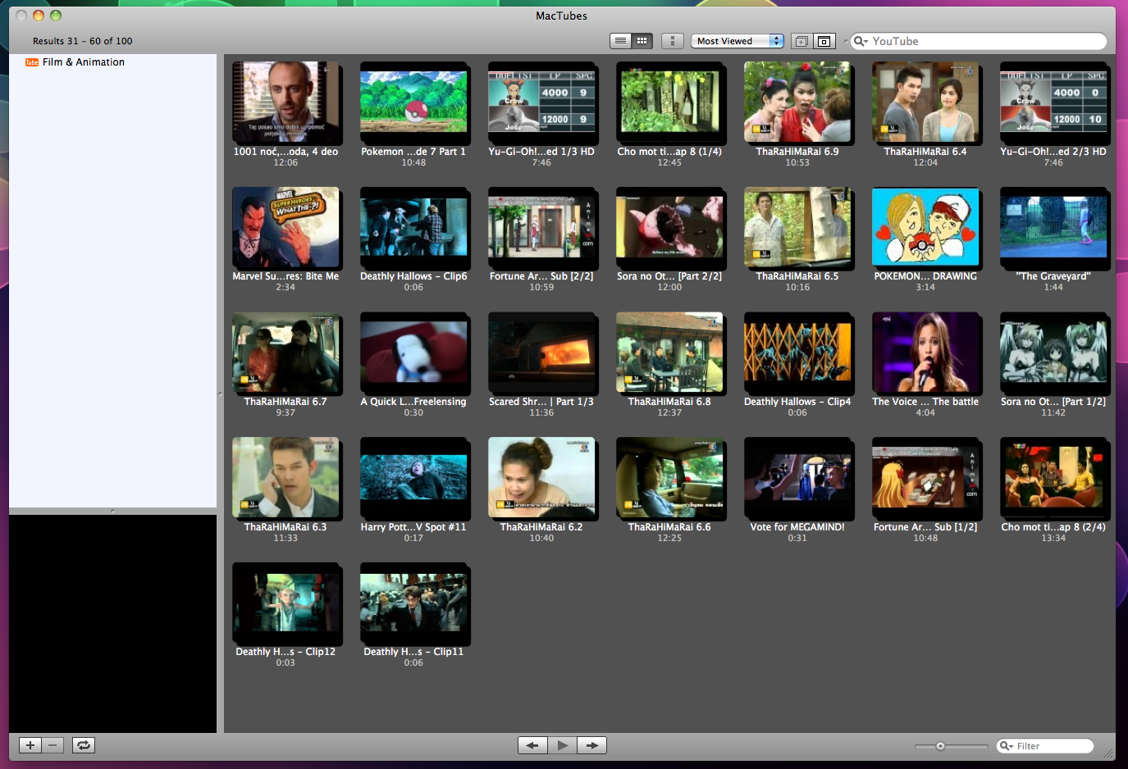This screenshot has height=769, width=1128.
Task: Open A Quick L...Freelensing video
Action: 413,353
